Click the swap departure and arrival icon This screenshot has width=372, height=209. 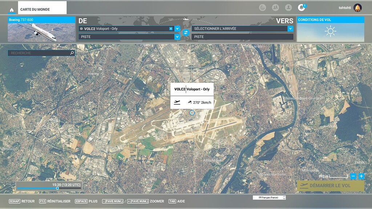186,33
